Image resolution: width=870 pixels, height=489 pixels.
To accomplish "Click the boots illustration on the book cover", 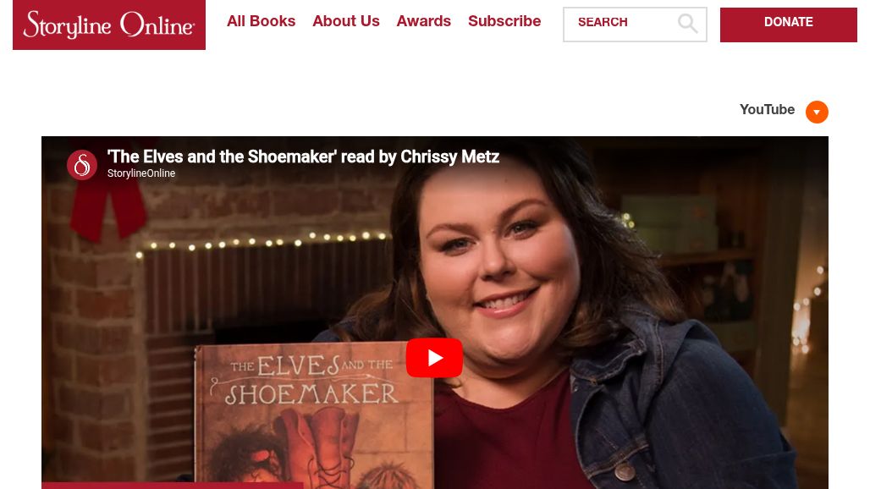I will [x=317, y=443].
